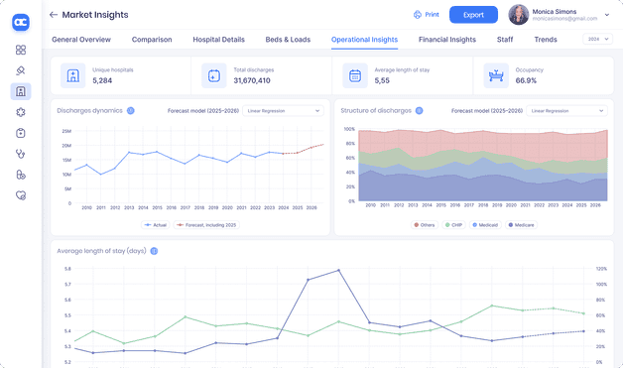Screen dimensions: 623x368
Task: Click the 31,670,410 total discharges value
Action: click(x=252, y=80)
